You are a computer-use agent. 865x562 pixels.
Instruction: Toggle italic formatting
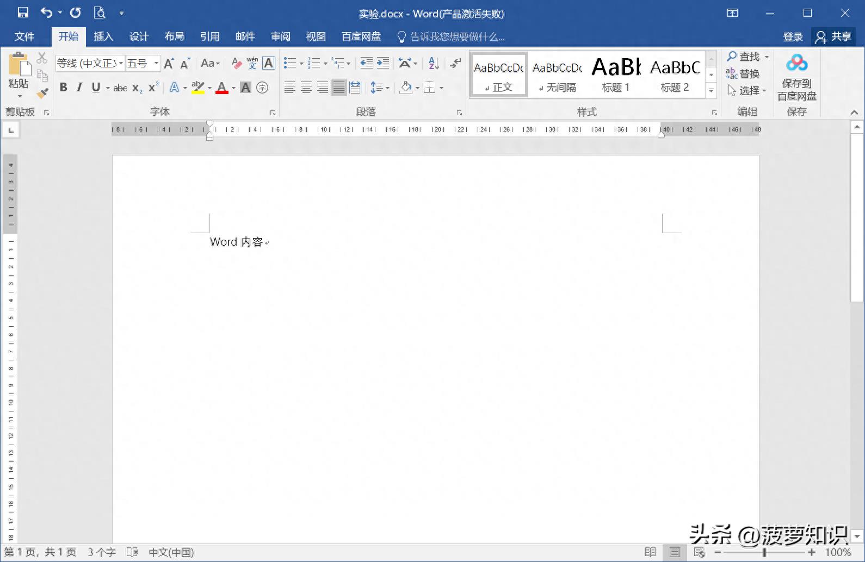80,88
